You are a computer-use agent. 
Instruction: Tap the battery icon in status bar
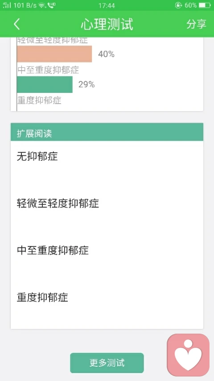205,5
